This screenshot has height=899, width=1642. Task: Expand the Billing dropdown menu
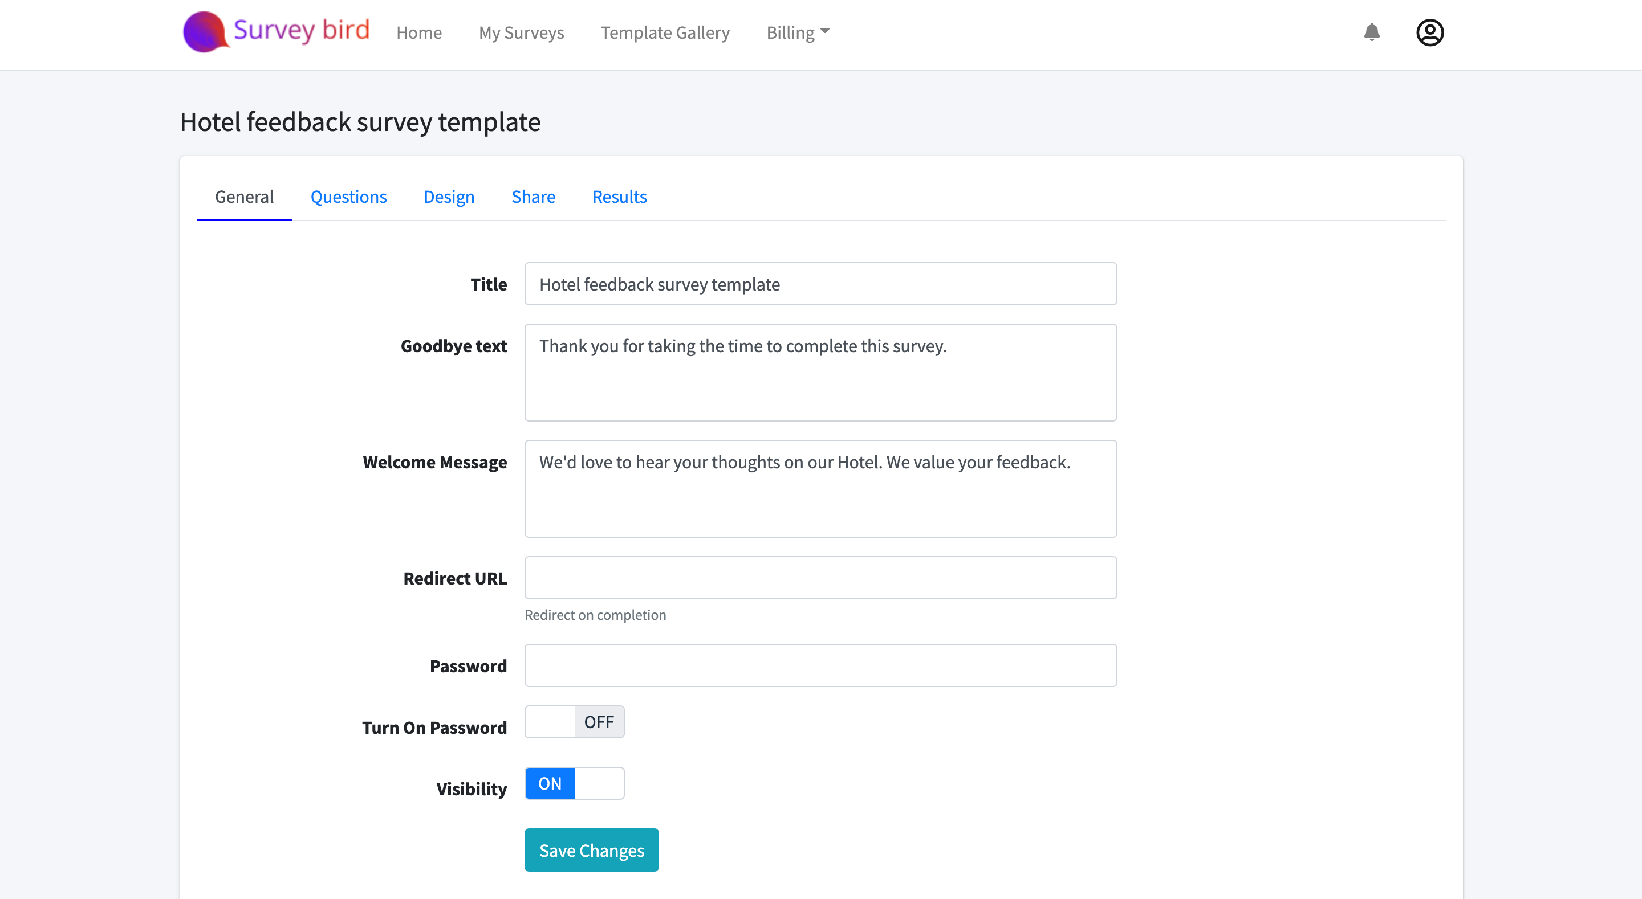[798, 32]
